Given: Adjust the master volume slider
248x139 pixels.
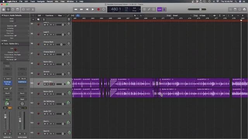Looking at the screenshot, I should tap(197, 9).
